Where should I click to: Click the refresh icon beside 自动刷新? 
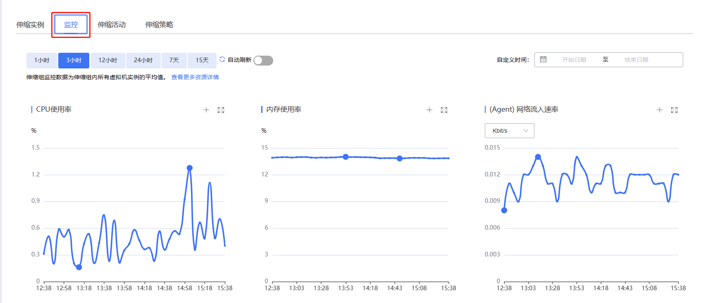(x=222, y=59)
